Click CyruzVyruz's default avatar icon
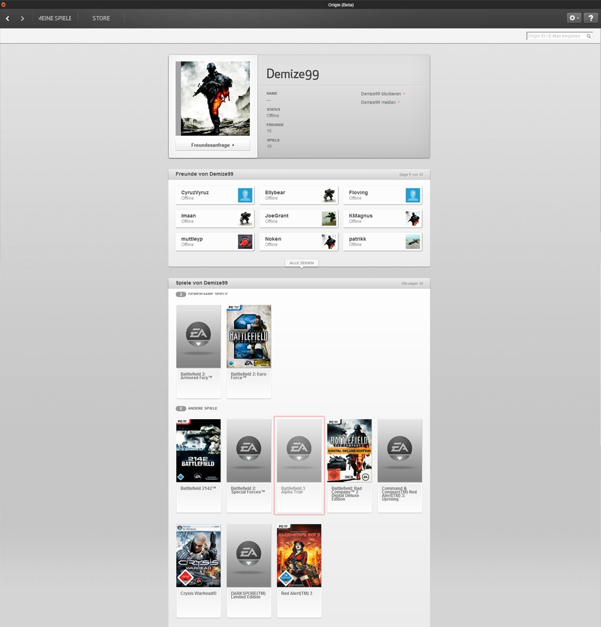 click(245, 195)
